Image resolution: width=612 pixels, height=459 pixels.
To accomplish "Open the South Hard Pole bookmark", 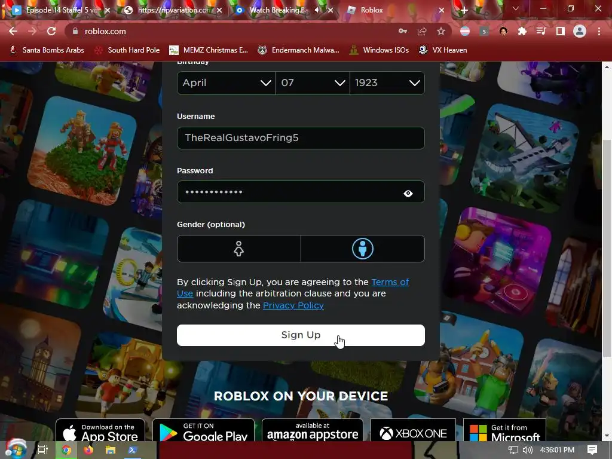I will click(128, 50).
